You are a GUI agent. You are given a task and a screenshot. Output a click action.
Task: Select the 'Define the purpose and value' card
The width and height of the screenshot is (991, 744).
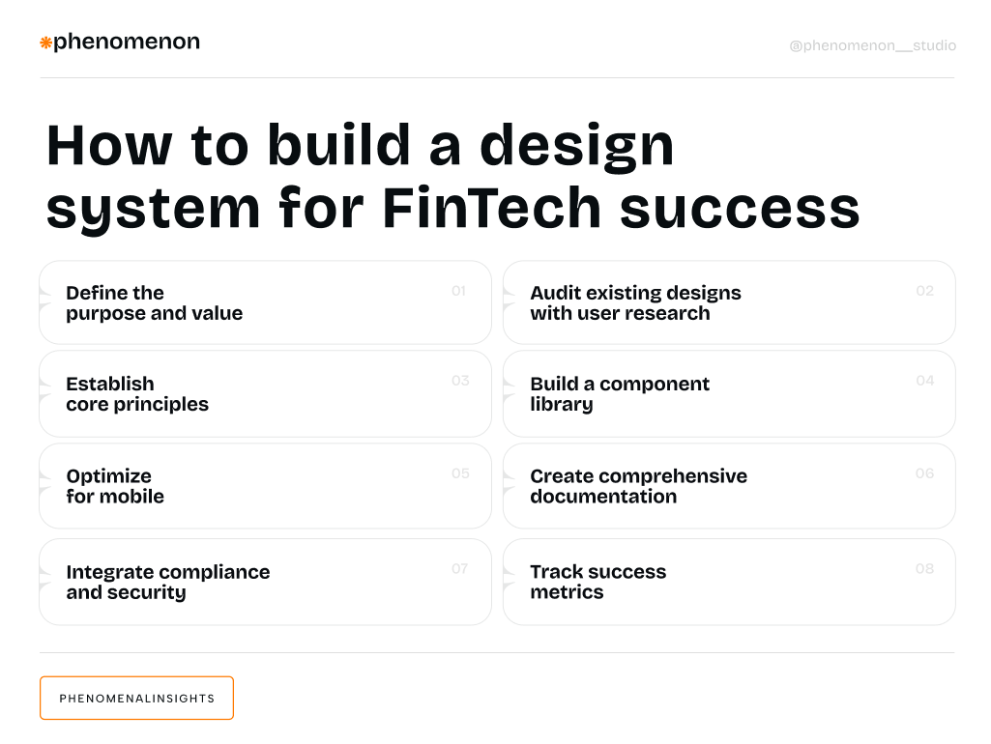[x=265, y=302]
